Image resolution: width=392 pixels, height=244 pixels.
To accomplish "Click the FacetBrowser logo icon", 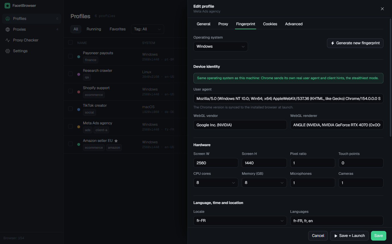I will click(x=7, y=6).
